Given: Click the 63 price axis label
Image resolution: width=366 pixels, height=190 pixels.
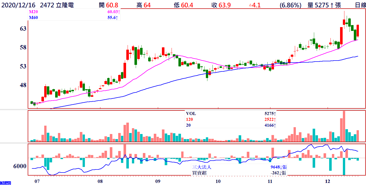Looking at the screenshot, I should [23, 29].
